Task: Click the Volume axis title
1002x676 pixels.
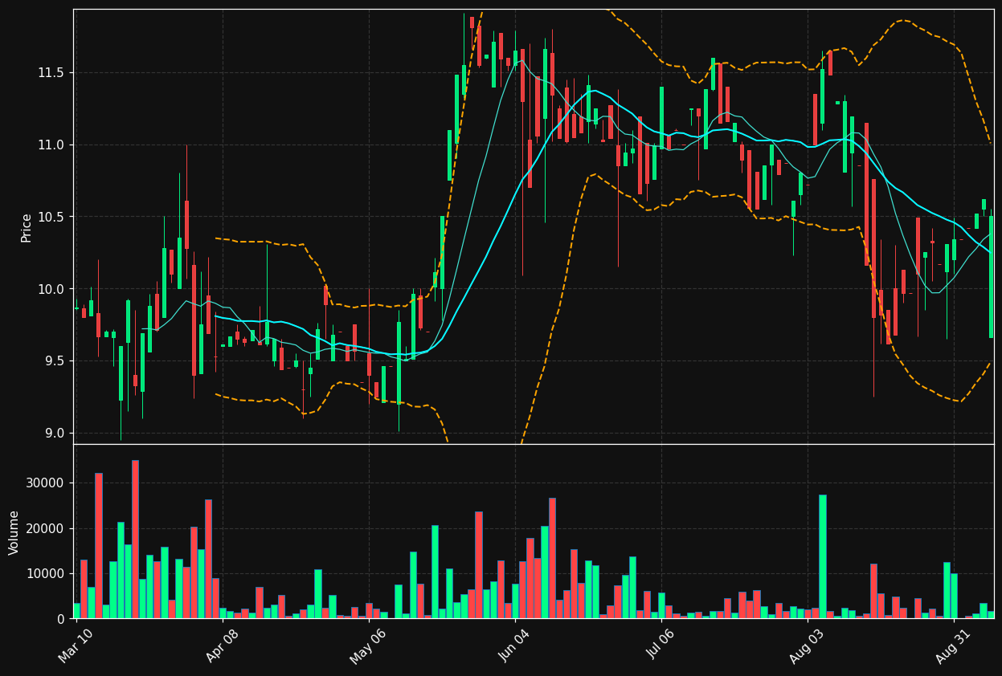Action: coord(14,532)
